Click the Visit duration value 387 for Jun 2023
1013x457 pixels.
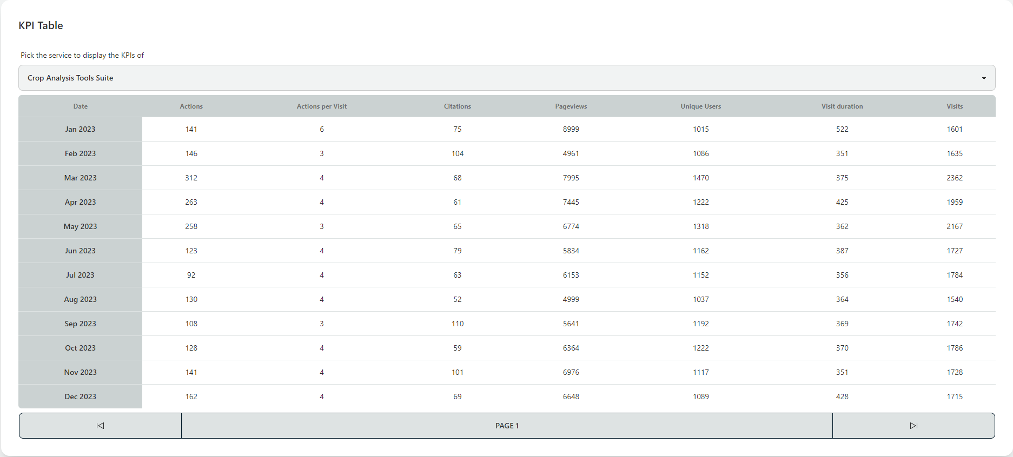[x=842, y=251]
